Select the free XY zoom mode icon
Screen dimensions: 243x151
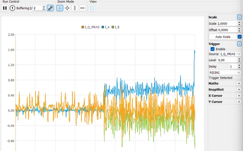67,8
